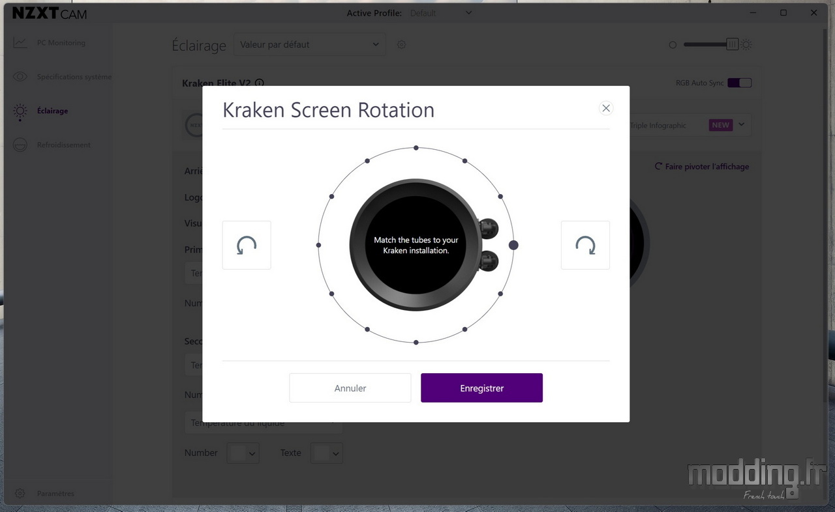Image resolution: width=835 pixels, height=512 pixels.
Task: Open the Texte color dropdown
Action: pyautogui.click(x=327, y=453)
